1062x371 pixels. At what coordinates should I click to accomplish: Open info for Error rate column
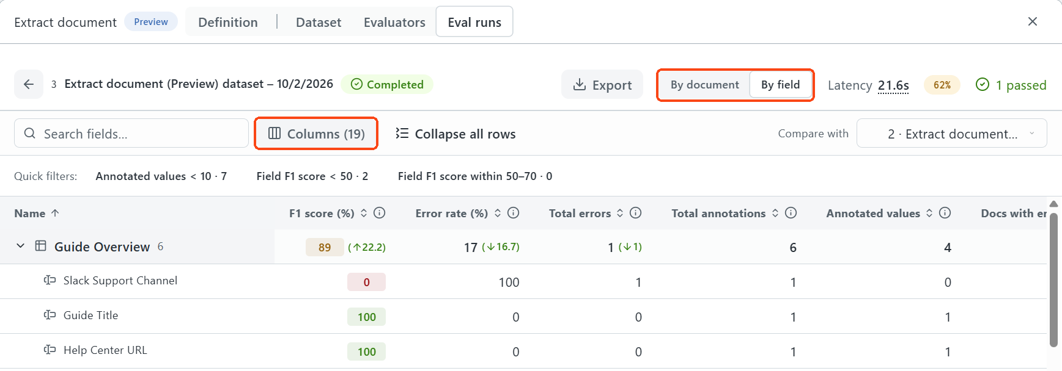[514, 212]
